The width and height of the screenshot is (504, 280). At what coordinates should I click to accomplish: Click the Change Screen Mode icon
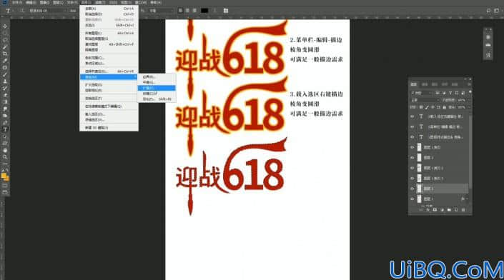pyautogui.click(x=5, y=192)
